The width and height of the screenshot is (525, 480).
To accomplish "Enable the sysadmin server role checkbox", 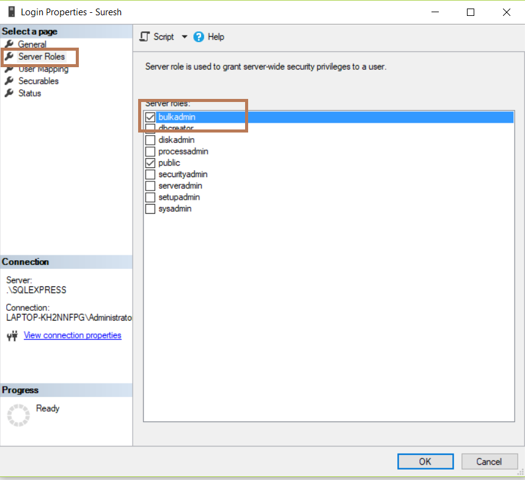I will click(x=150, y=208).
